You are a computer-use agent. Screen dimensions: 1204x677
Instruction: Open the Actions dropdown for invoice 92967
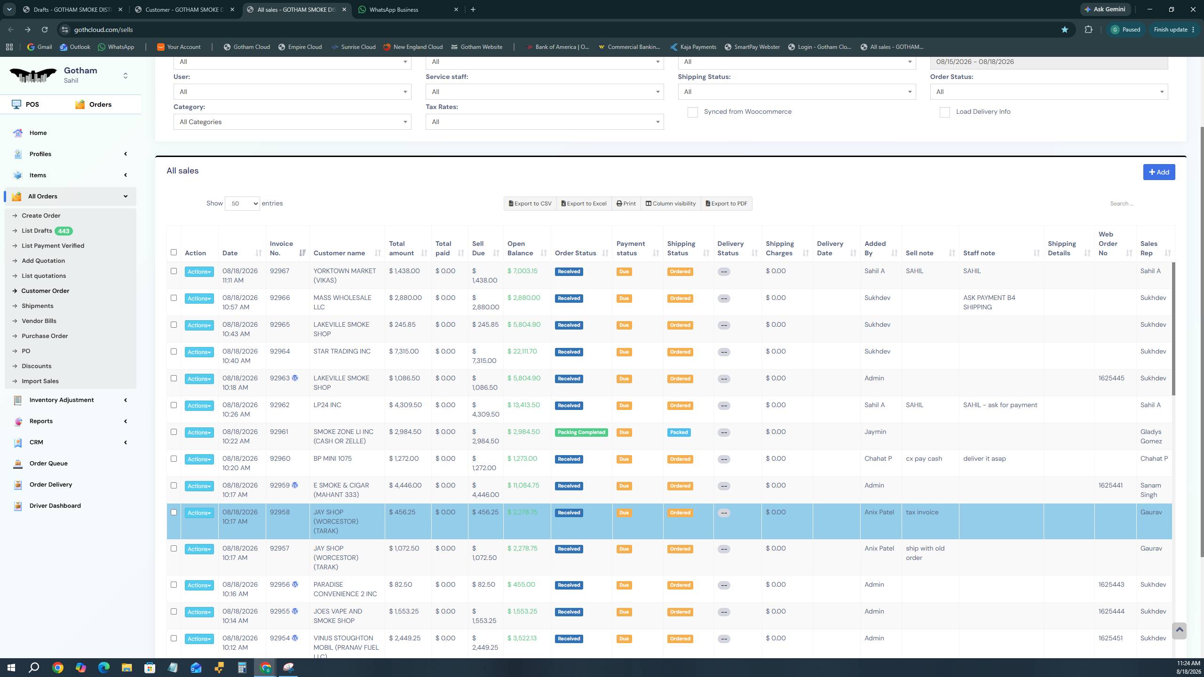[x=199, y=272]
